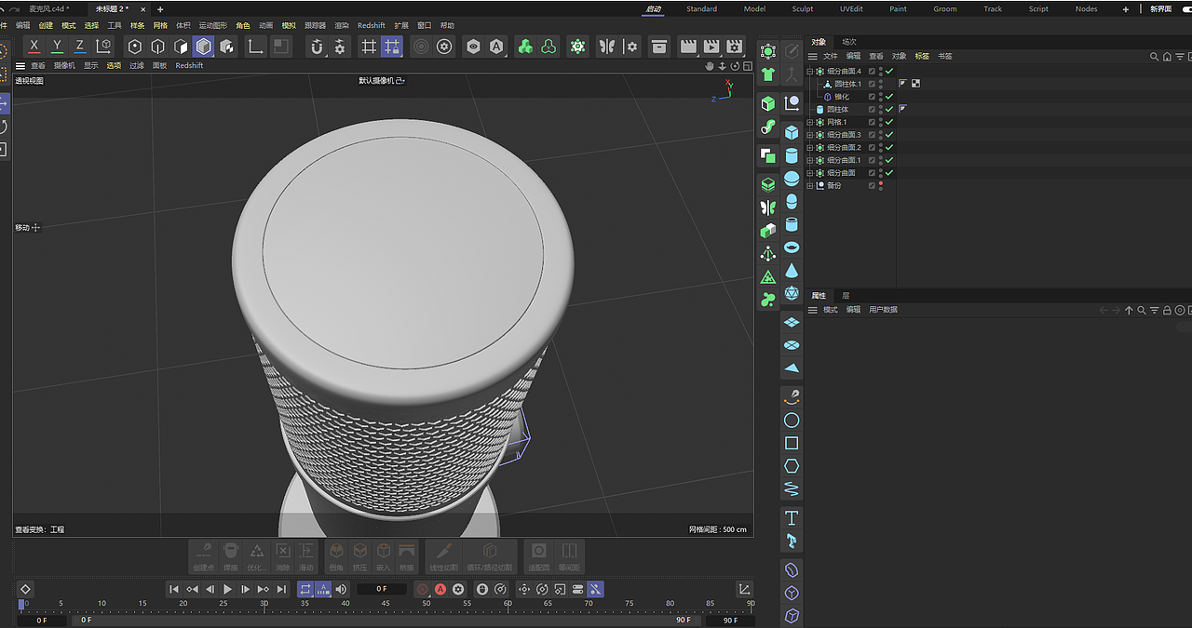This screenshot has width=1192, height=628.
Task: Select the Text spline tool
Action: pyautogui.click(x=792, y=517)
